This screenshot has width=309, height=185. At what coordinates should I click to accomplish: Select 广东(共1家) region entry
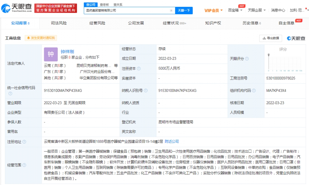point(55,72)
